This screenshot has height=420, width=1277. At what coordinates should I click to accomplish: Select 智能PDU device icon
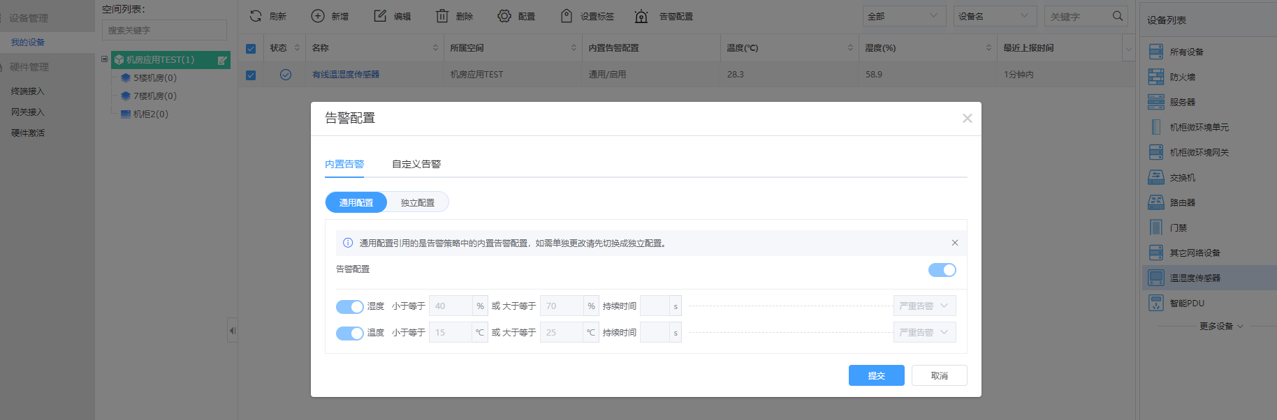pos(1156,303)
